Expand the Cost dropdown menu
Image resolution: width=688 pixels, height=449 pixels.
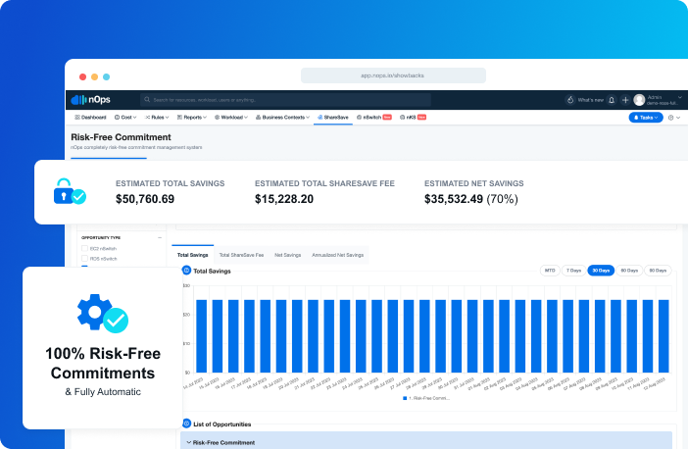(125, 118)
